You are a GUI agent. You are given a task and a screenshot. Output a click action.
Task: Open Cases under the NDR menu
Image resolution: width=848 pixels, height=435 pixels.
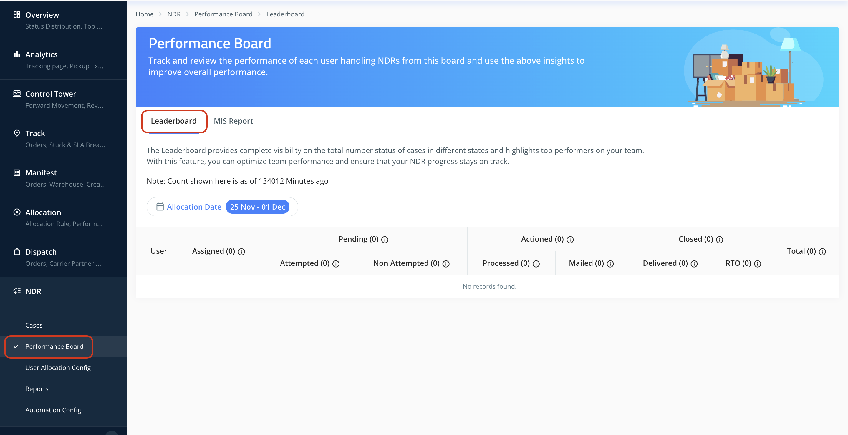(34, 325)
